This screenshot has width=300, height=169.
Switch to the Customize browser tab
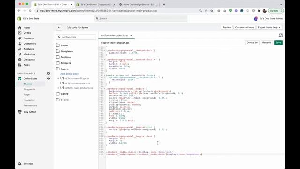[96, 4]
